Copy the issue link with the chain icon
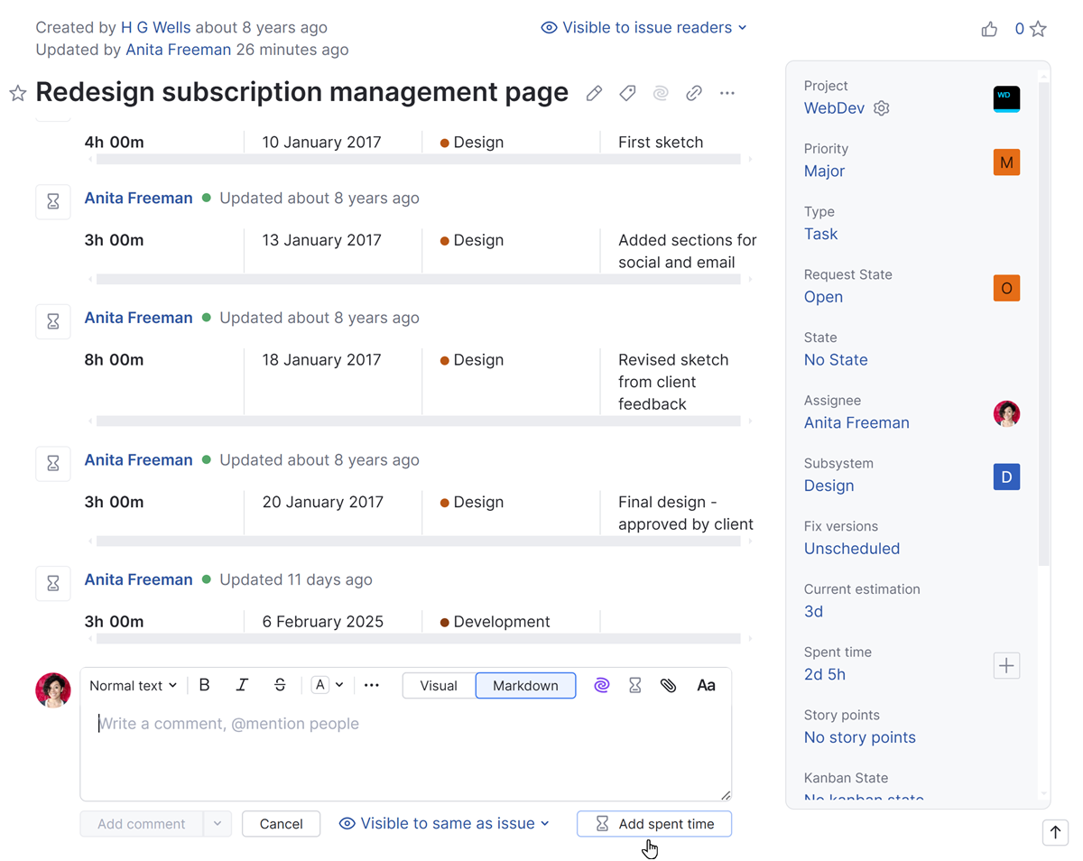Screen dimensions: 1083x861 pos(694,93)
